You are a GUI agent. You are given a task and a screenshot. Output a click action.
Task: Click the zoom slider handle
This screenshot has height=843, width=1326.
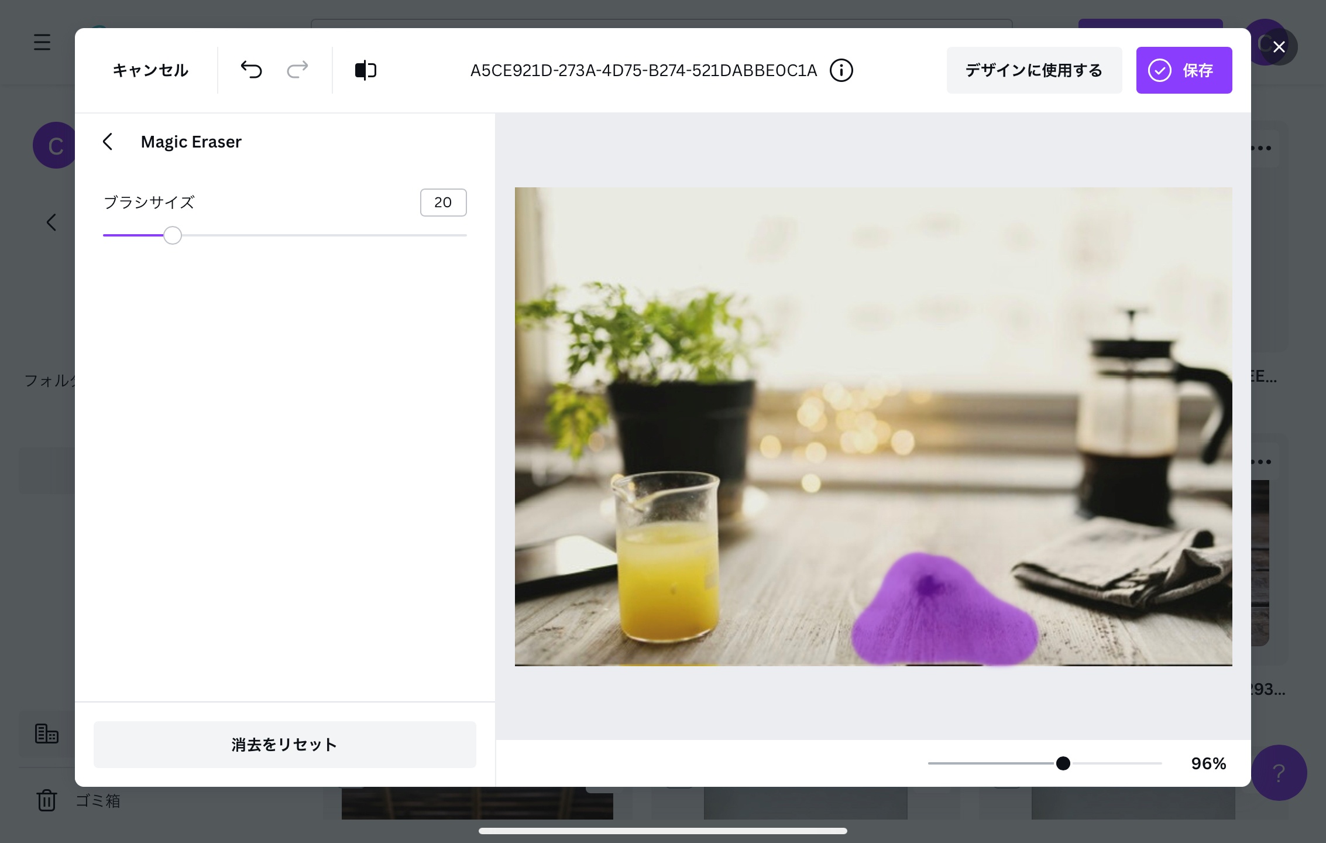click(x=1063, y=763)
